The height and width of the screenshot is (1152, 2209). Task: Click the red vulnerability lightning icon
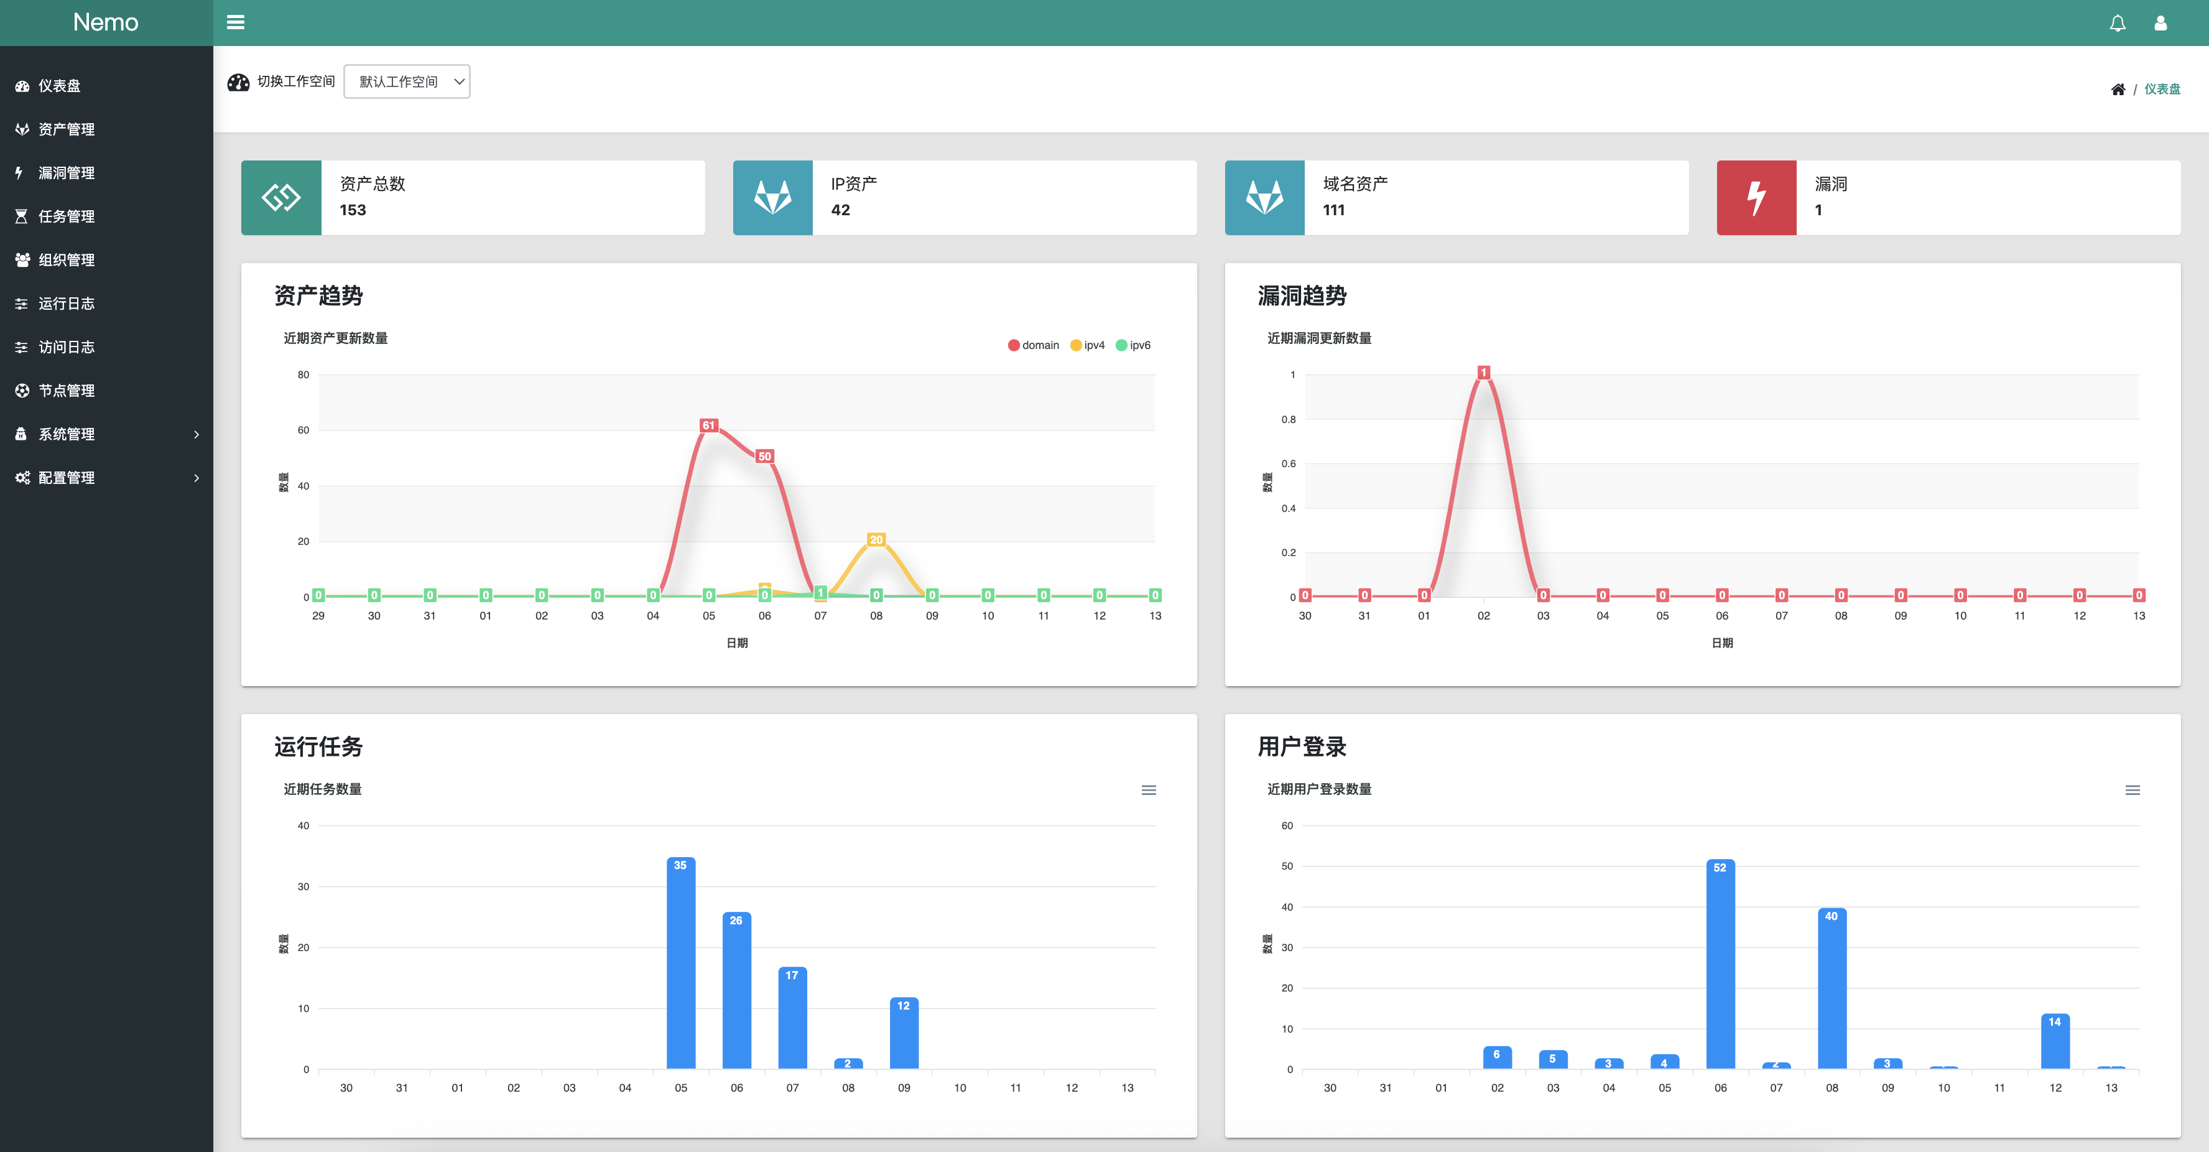click(1756, 197)
